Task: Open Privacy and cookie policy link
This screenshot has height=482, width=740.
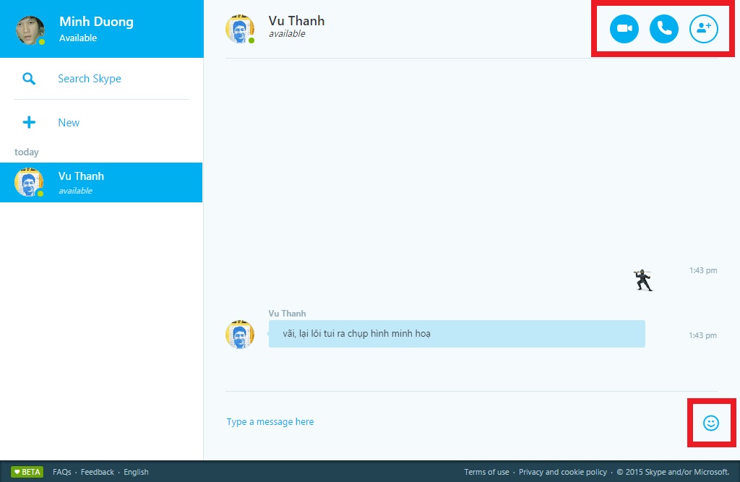Action: [563, 472]
